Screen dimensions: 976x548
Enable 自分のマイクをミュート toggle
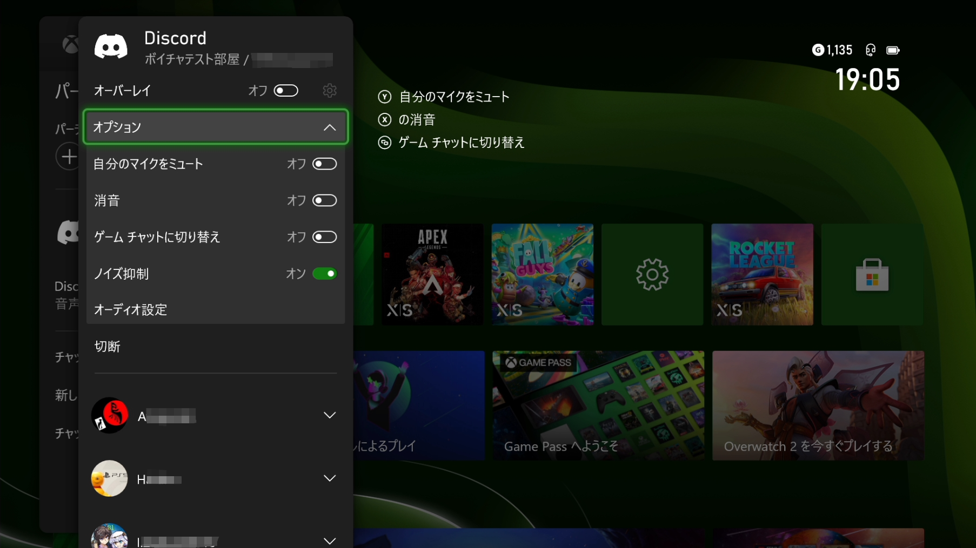325,164
